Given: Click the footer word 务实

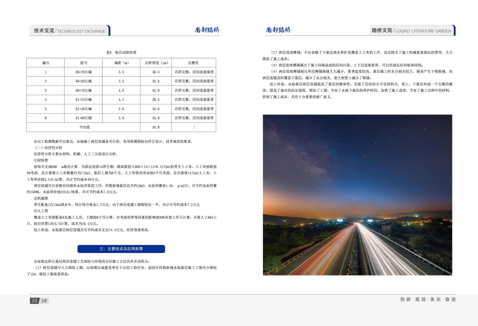Looking at the screenshot, I should 435,299.
